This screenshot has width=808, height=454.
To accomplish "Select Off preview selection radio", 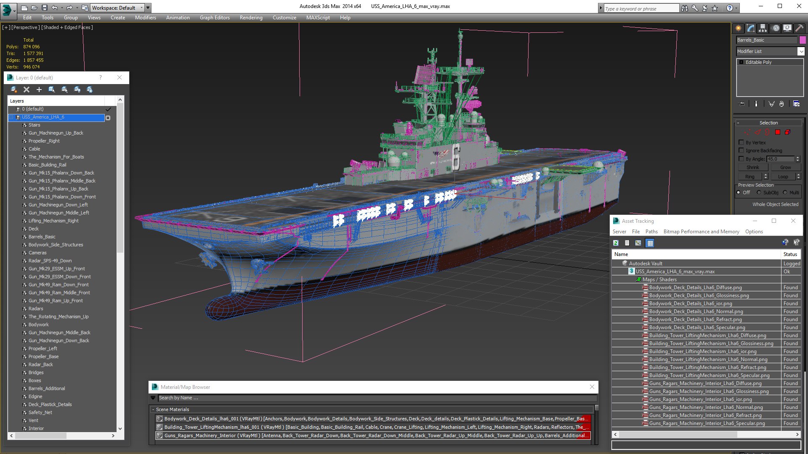I will click(x=739, y=193).
